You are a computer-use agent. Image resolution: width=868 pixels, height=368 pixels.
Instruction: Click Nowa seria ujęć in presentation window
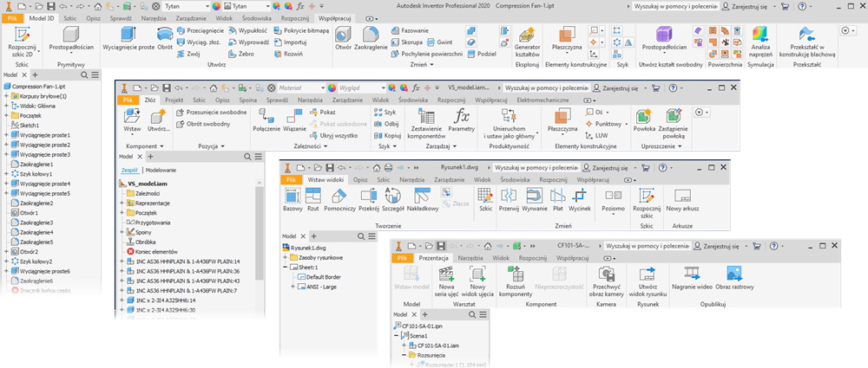(x=445, y=281)
